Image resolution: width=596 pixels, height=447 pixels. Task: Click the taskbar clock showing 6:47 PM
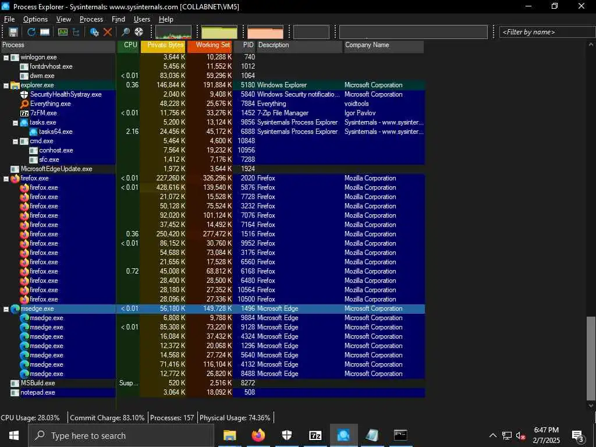[546, 435]
